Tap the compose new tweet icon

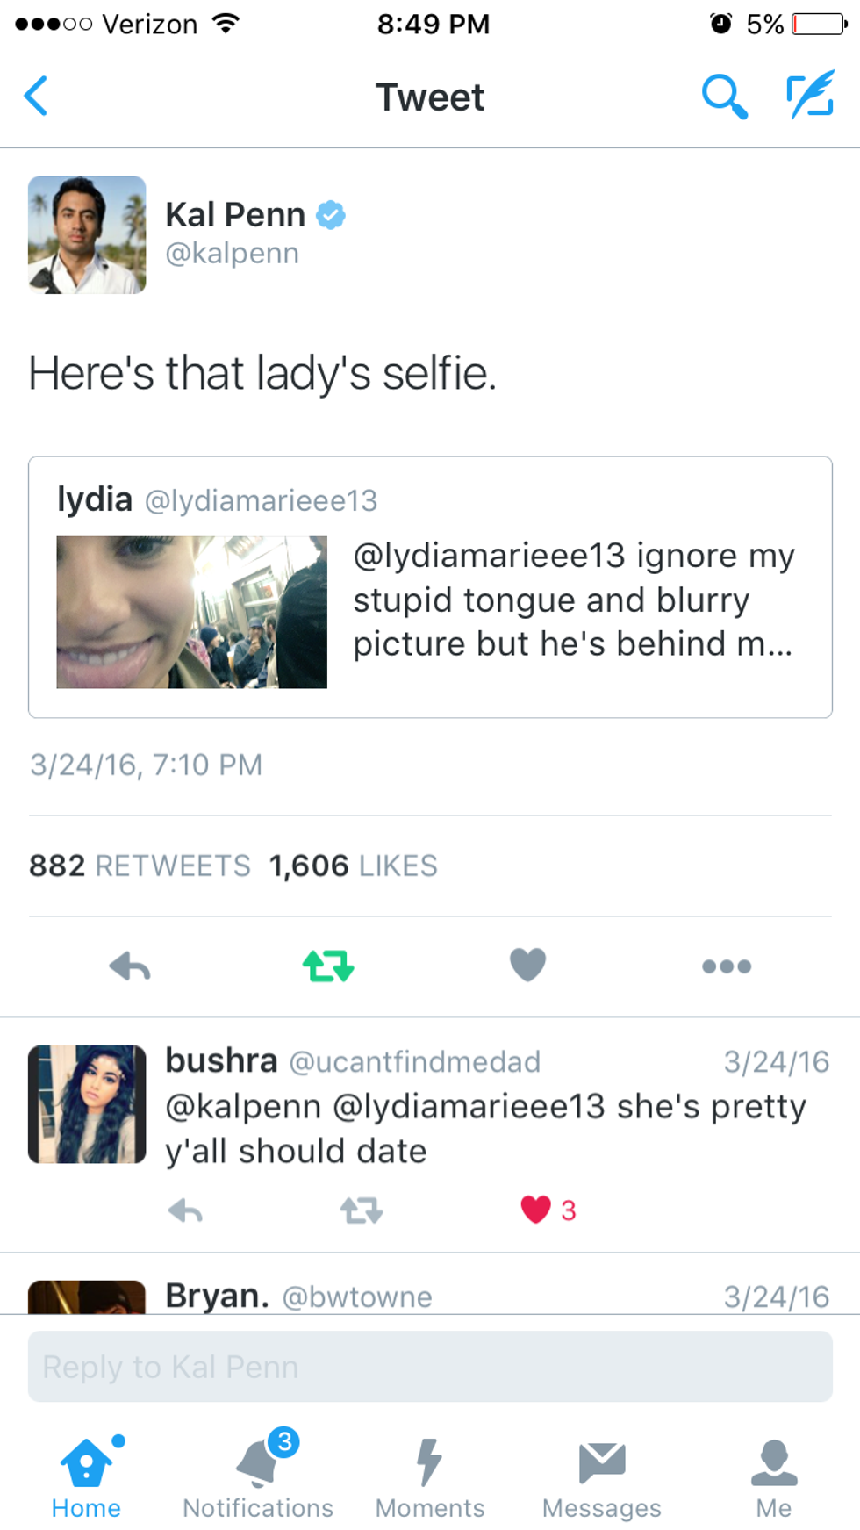point(809,97)
